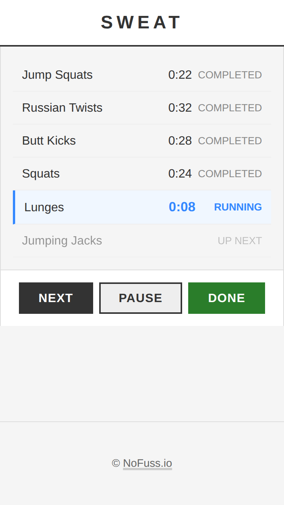
Task: Click the RUNNING status label for Lunges
Action: click(x=238, y=207)
